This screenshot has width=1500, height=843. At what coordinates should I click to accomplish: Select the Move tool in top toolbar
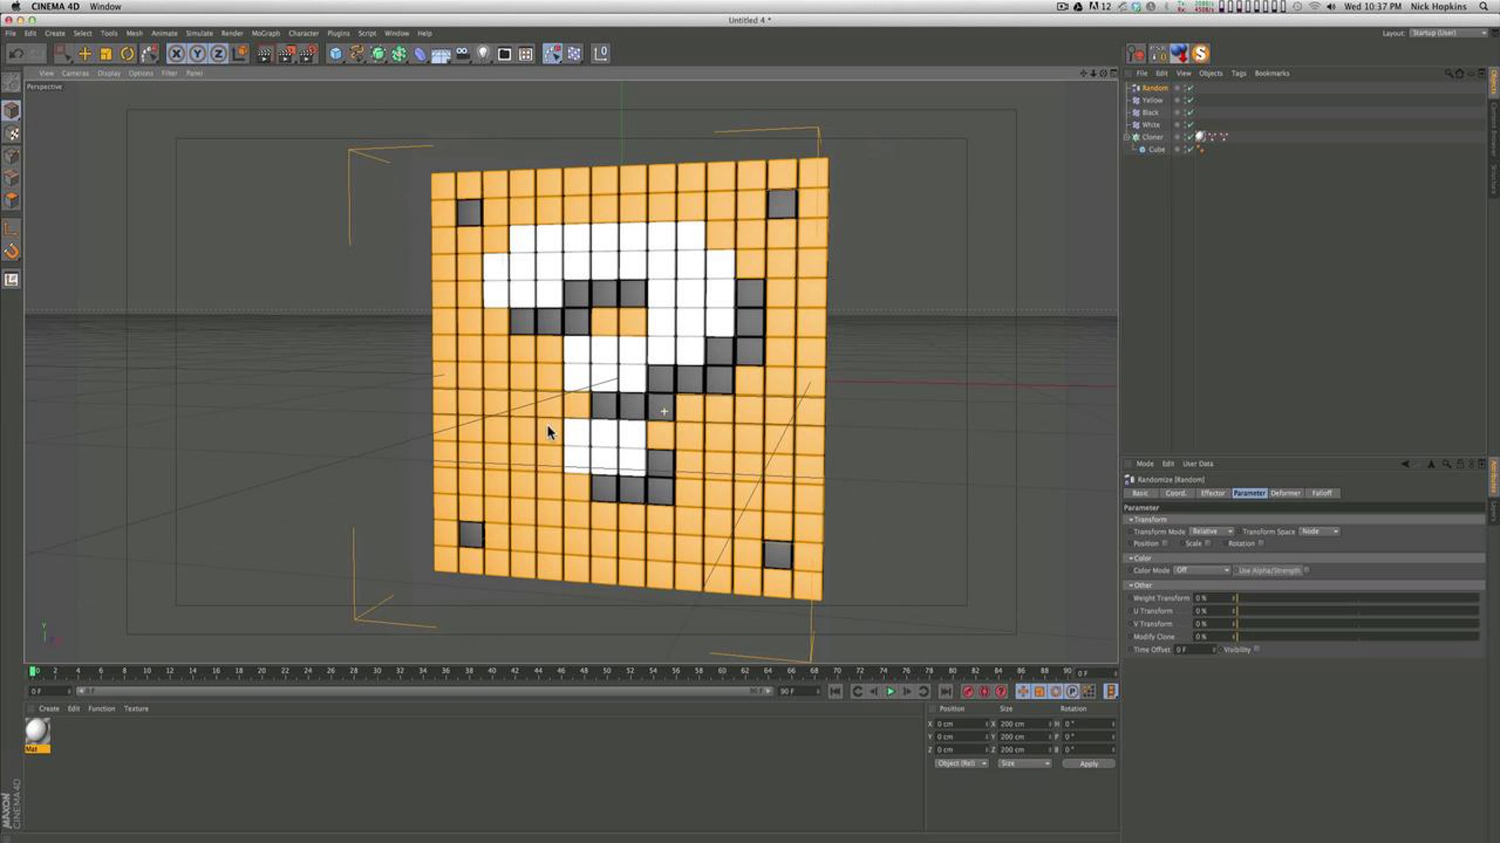point(84,54)
